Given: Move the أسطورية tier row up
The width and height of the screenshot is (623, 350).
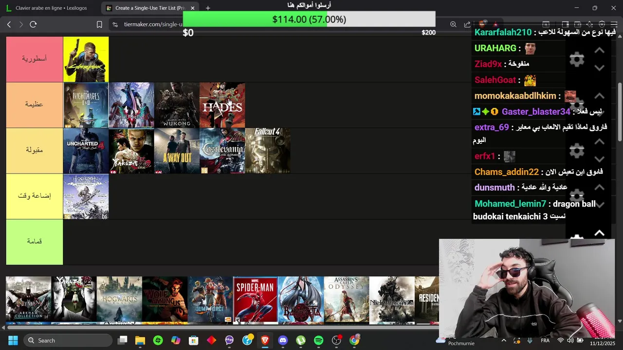Looking at the screenshot, I should pyautogui.click(x=599, y=50).
